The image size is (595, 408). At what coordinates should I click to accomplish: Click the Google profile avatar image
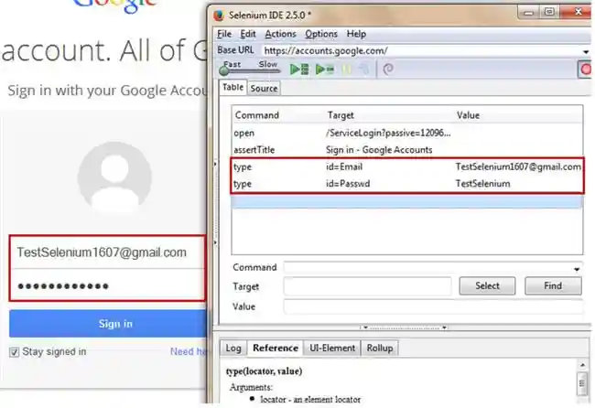(x=115, y=177)
